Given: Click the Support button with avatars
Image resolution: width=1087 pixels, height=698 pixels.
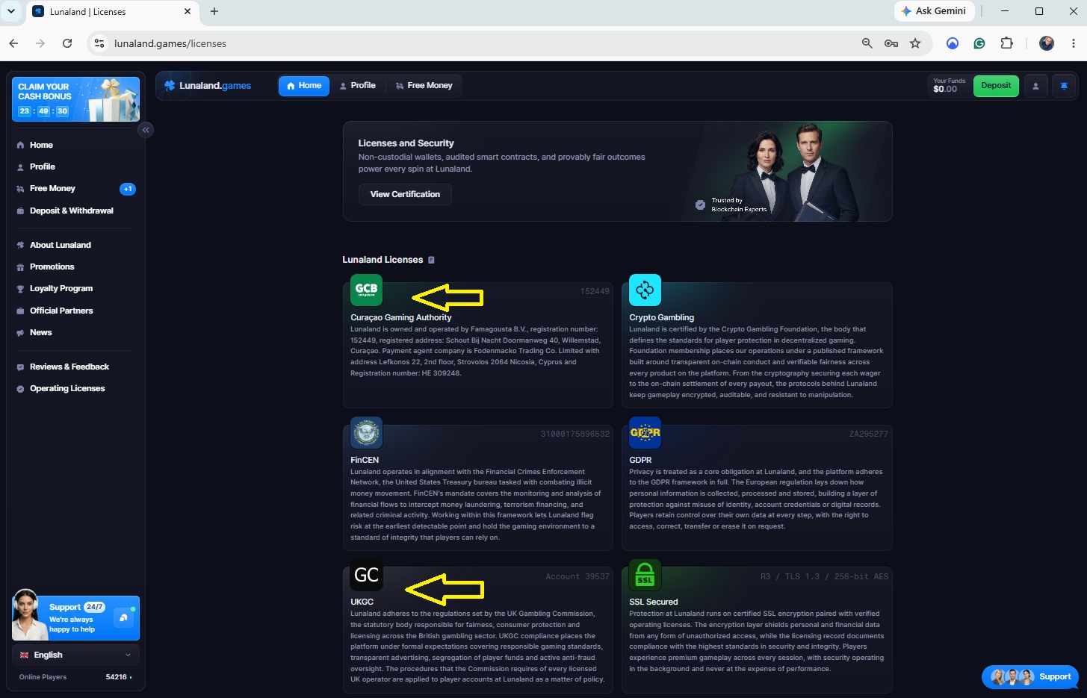Looking at the screenshot, I should click(1030, 677).
